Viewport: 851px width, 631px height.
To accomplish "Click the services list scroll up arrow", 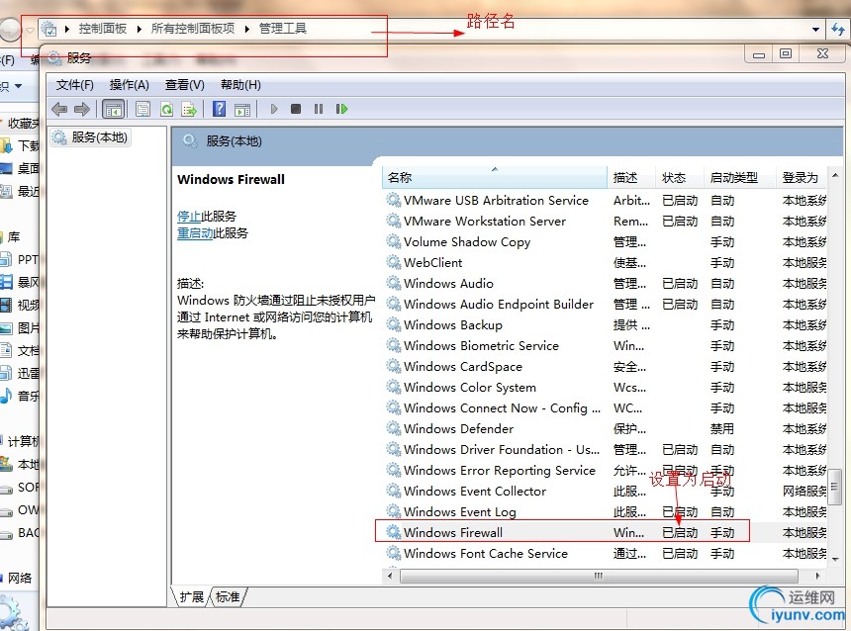I will coord(835,175).
